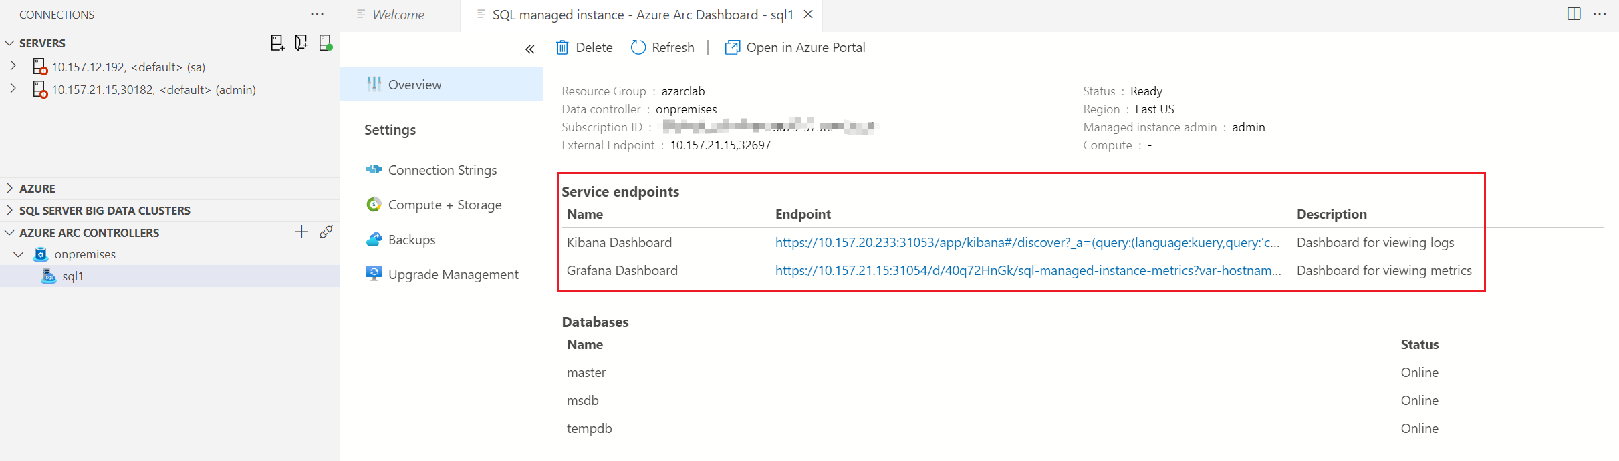Add a new Azure Arc controller

tap(301, 232)
